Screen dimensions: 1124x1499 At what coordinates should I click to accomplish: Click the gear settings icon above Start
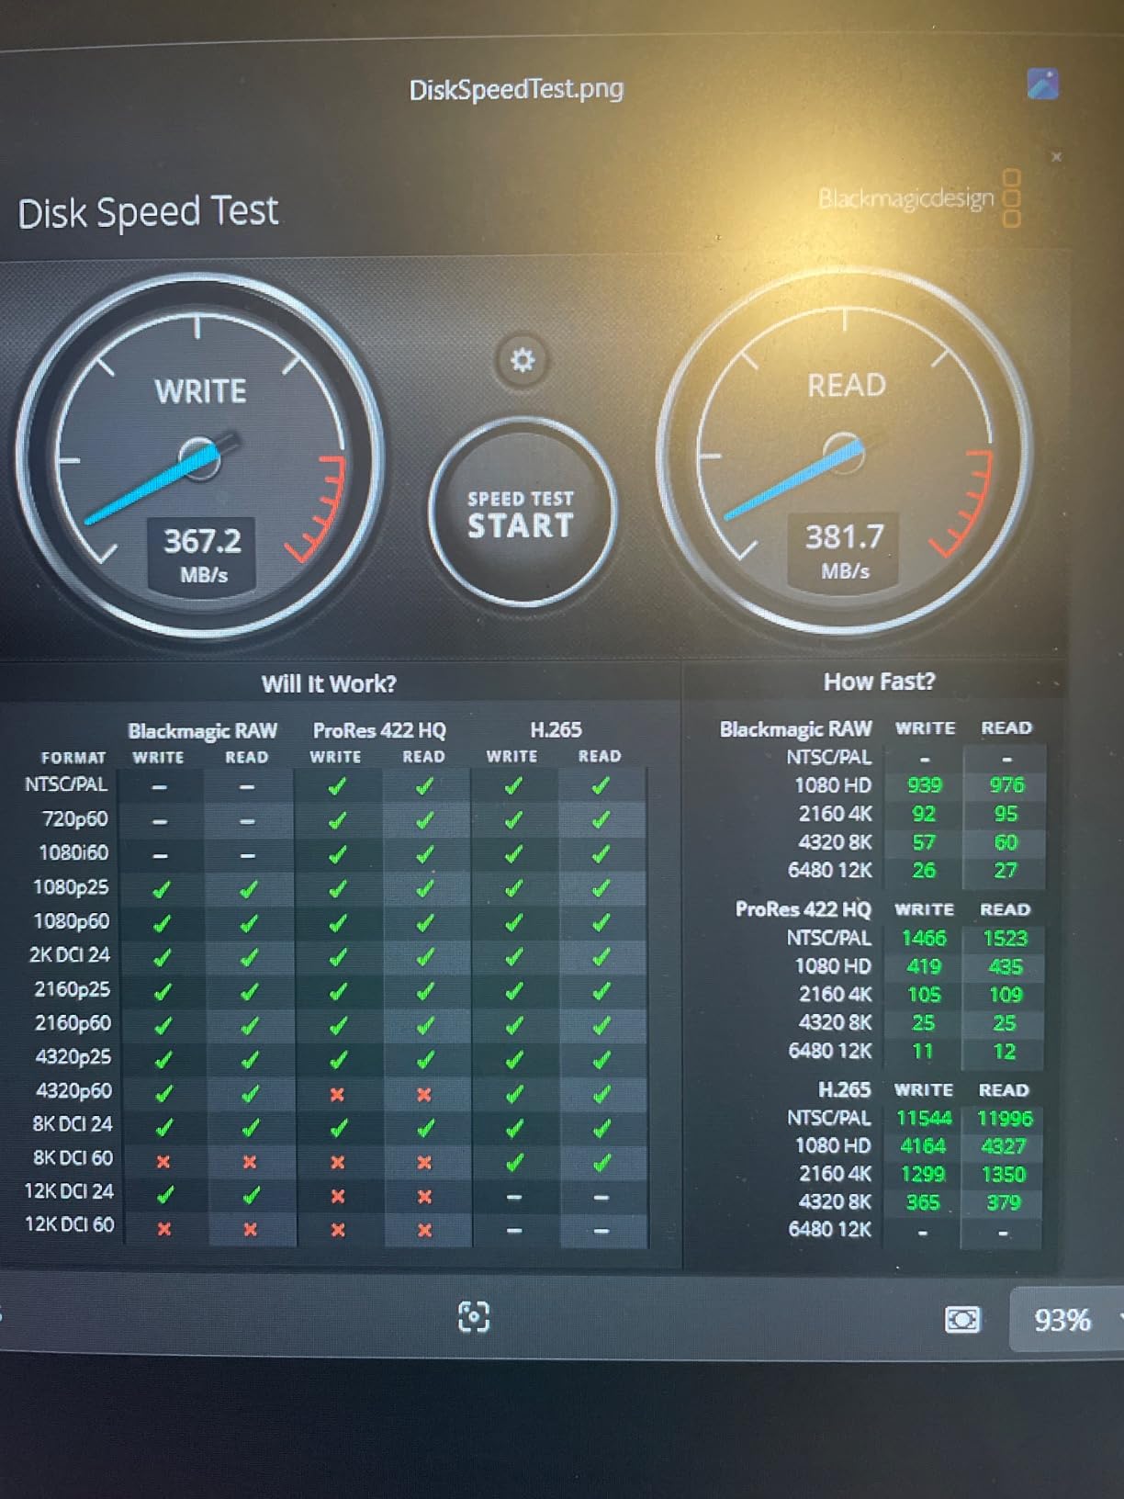522,359
